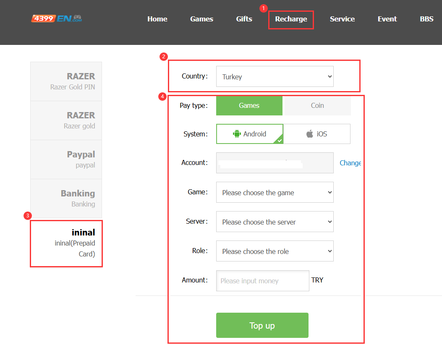Open the Games menu item
The image size is (442, 345).
tap(201, 19)
